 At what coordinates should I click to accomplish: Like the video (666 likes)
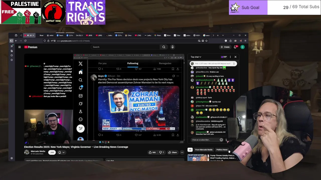click(x=152, y=152)
